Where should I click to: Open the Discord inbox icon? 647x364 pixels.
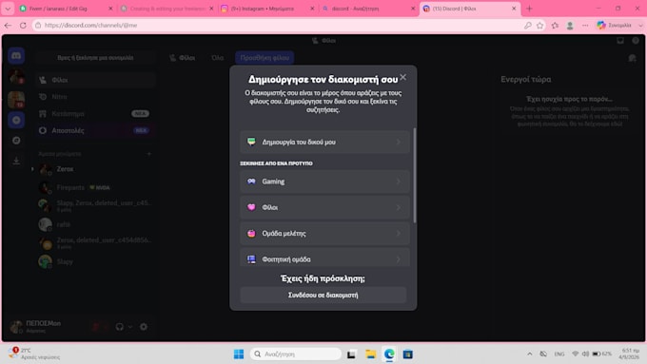(620, 41)
